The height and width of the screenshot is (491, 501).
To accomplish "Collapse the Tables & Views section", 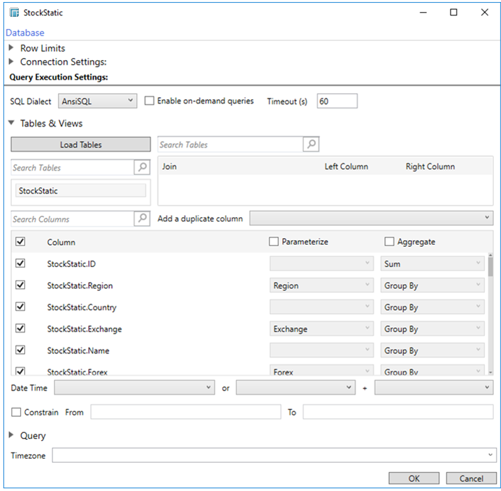I will click(x=11, y=123).
